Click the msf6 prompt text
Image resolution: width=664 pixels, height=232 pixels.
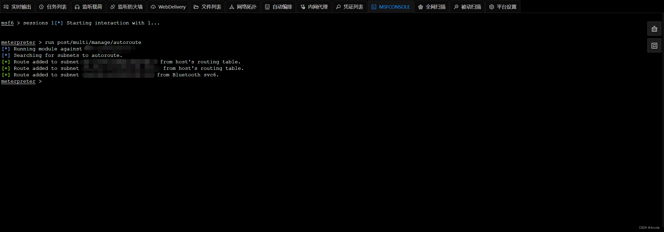(x=8, y=23)
